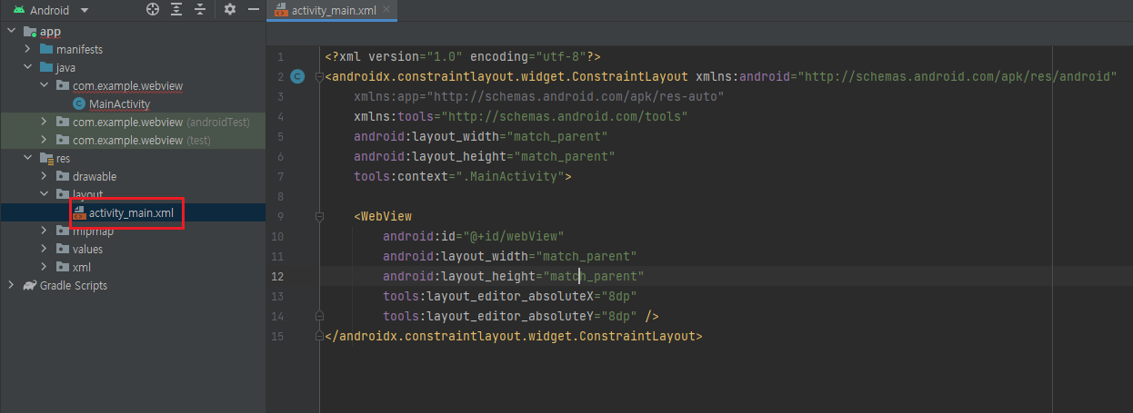Select activity_main.xml in the project tree
The height and width of the screenshot is (413, 1133).
coord(131,212)
